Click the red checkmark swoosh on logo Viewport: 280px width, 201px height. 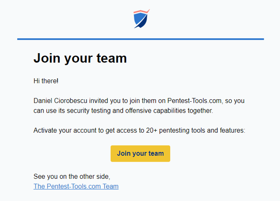[x=142, y=12]
